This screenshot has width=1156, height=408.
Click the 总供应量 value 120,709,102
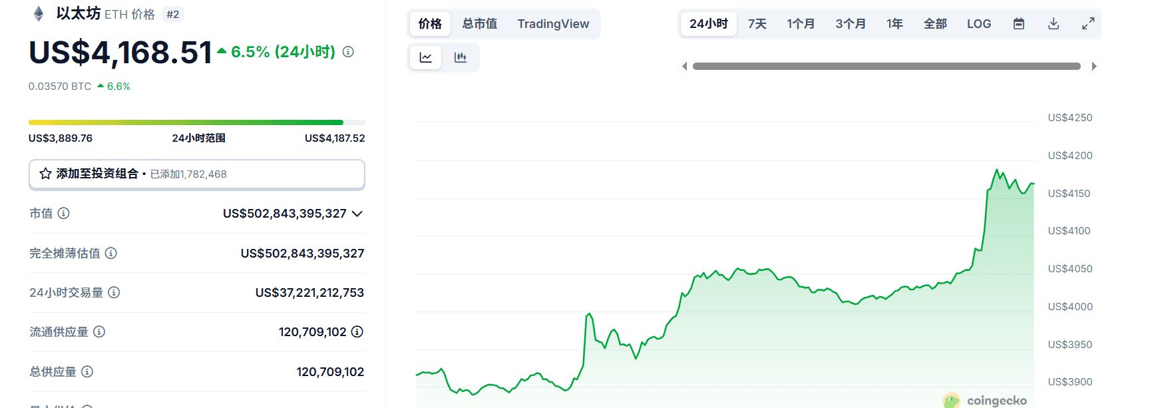[330, 372]
